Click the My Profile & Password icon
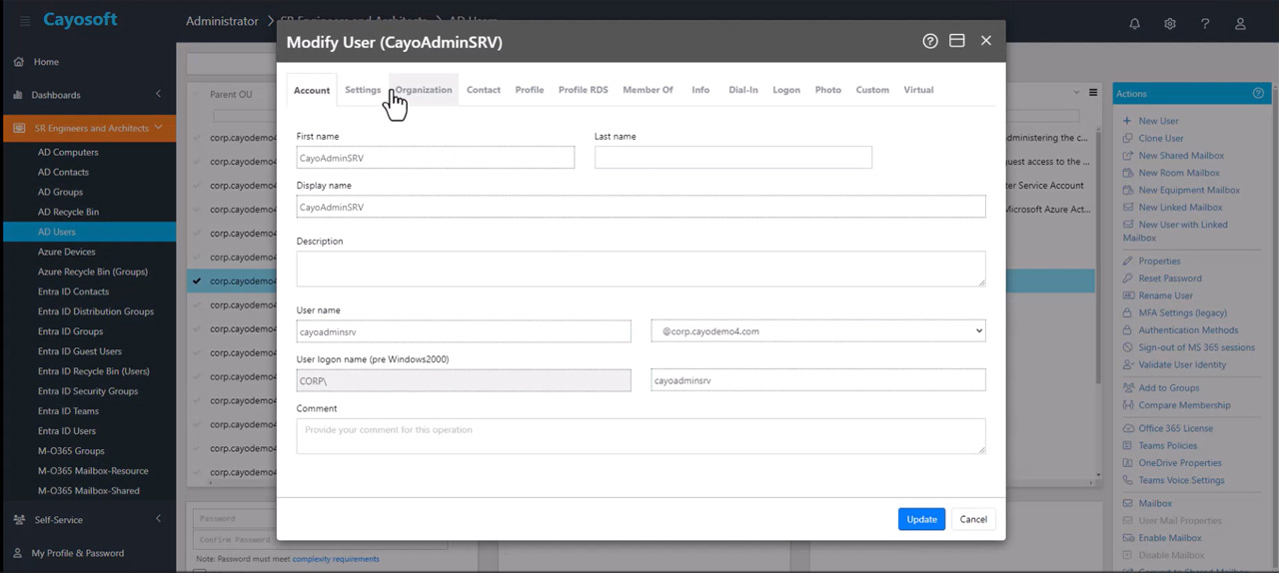Viewport: 1279px width, 573px height. (19, 552)
